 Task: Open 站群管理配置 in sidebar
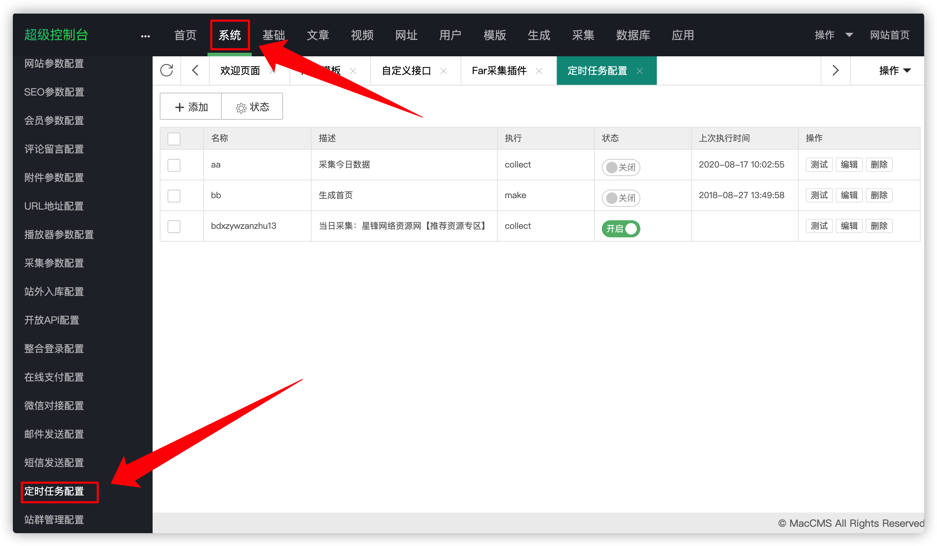coord(54,520)
